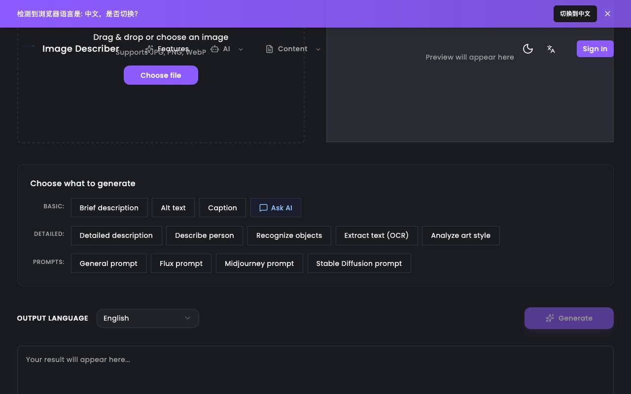Click the "Choose what to generate" heading
The width and height of the screenshot is (631, 394).
[x=83, y=183]
